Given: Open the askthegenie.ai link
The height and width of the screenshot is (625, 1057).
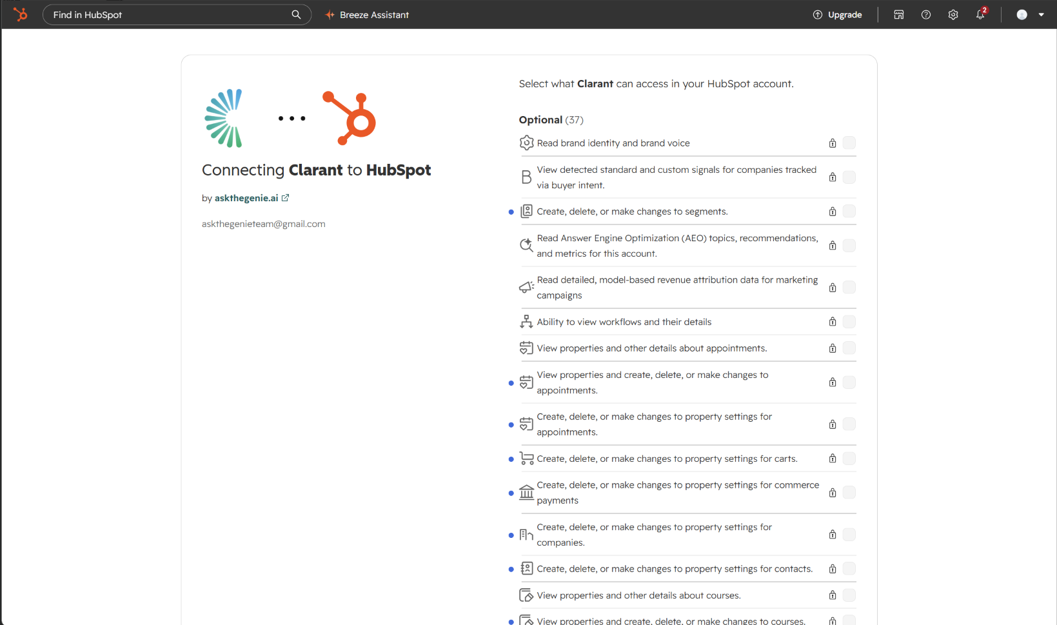Looking at the screenshot, I should [x=252, y=198].
